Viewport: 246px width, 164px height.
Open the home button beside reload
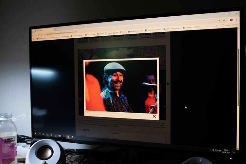point(42,35)
